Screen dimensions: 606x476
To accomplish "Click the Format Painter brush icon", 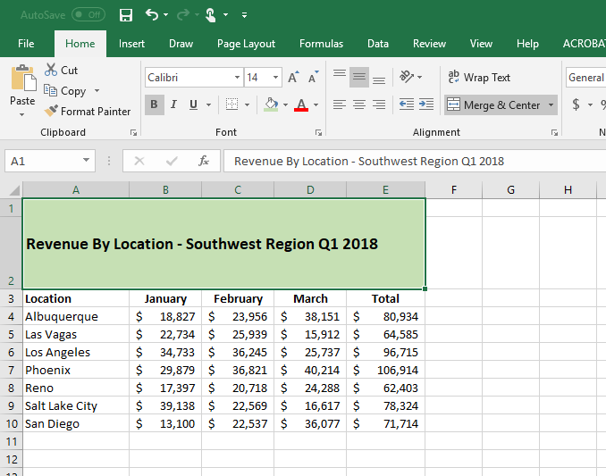I will (x=51, y=111).
